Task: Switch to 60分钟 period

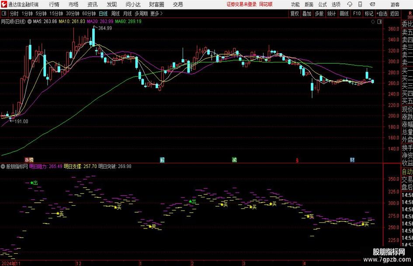Action: click(x=89, y=14)
